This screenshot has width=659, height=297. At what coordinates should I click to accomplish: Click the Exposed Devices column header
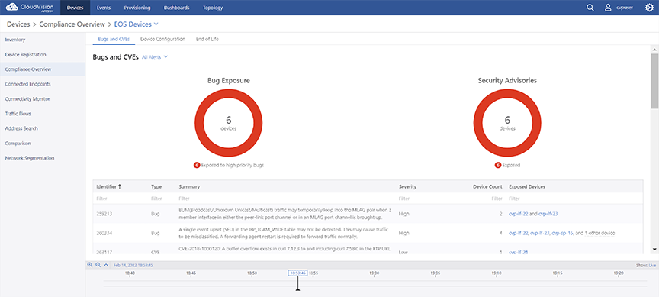click(527, 186)
